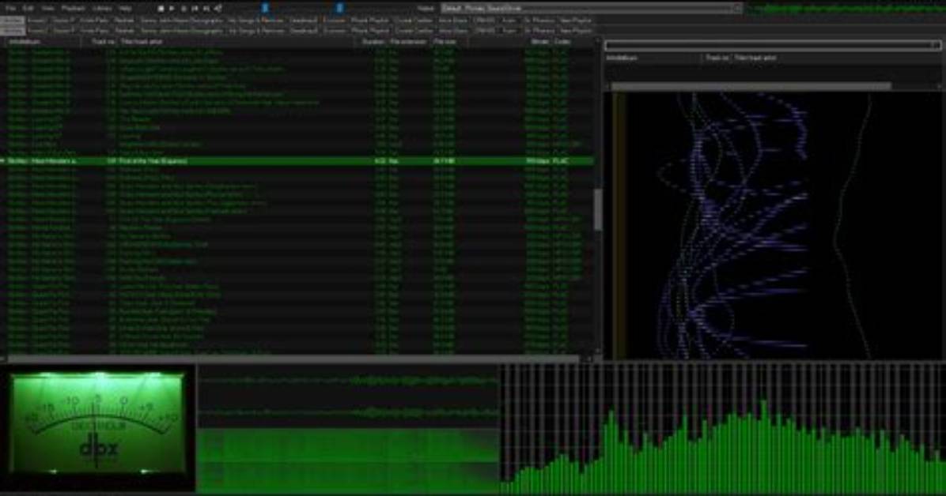Image resolution: width=946 pixels, height=496 pixels.
Task: Open the Edit menu
Action: pyautogui.click(x=28, y=9)
